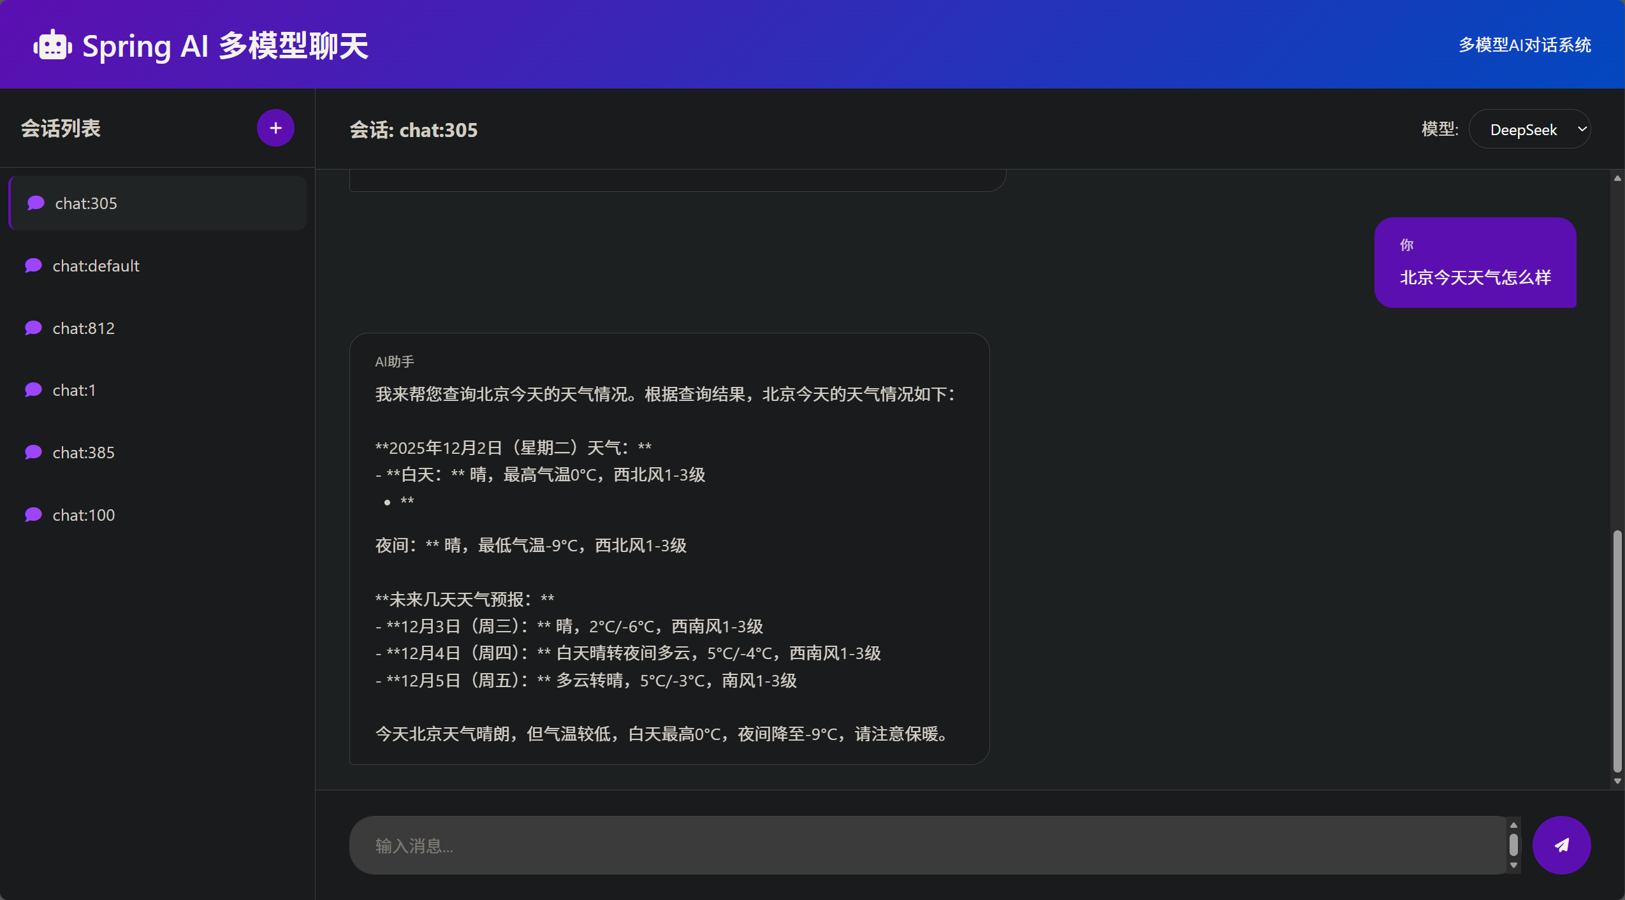Screen dimensions: 1625x900
Task: Collapse the DeepSeek dropdown by clicking it
Action: [x=1529, y=129]
